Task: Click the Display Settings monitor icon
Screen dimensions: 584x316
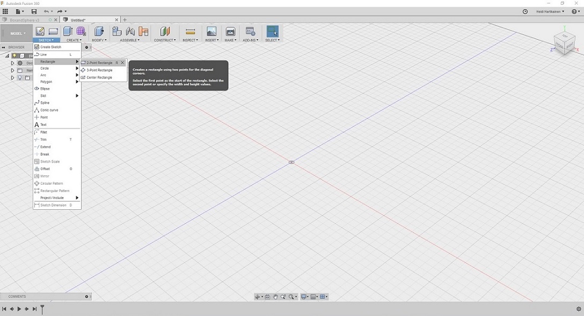Action: pyautogui.click(x=304, y=297)
